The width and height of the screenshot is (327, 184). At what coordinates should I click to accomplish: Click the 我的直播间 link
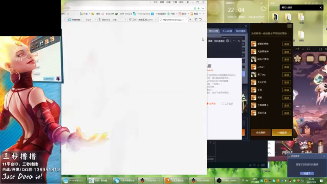click(x=219, y=41)
